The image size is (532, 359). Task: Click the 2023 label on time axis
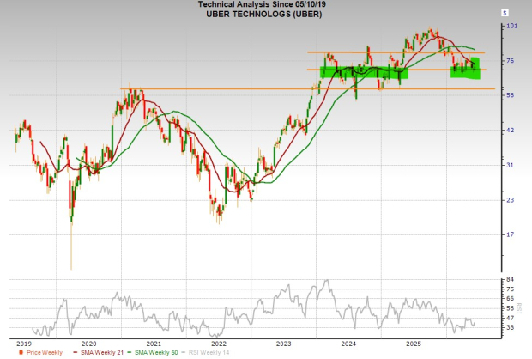click(284, 344)
